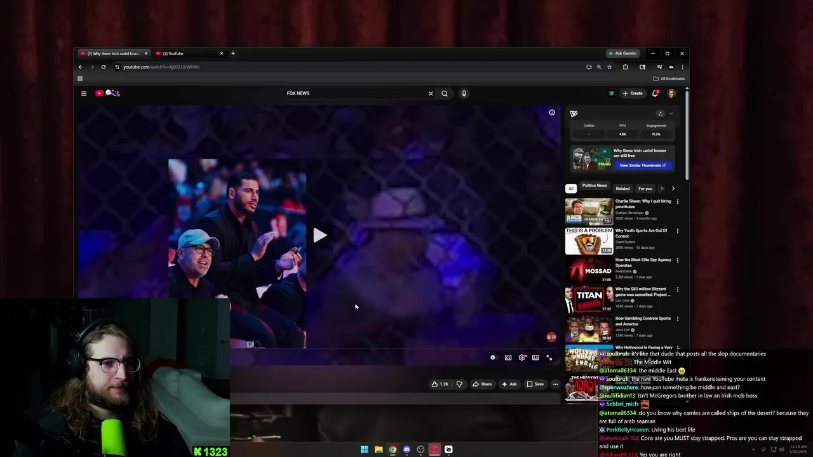Open 'Why Youth Sports Are Out Of Control' title
The width and height of the screenshot is (813, 457).
point(641,234)
